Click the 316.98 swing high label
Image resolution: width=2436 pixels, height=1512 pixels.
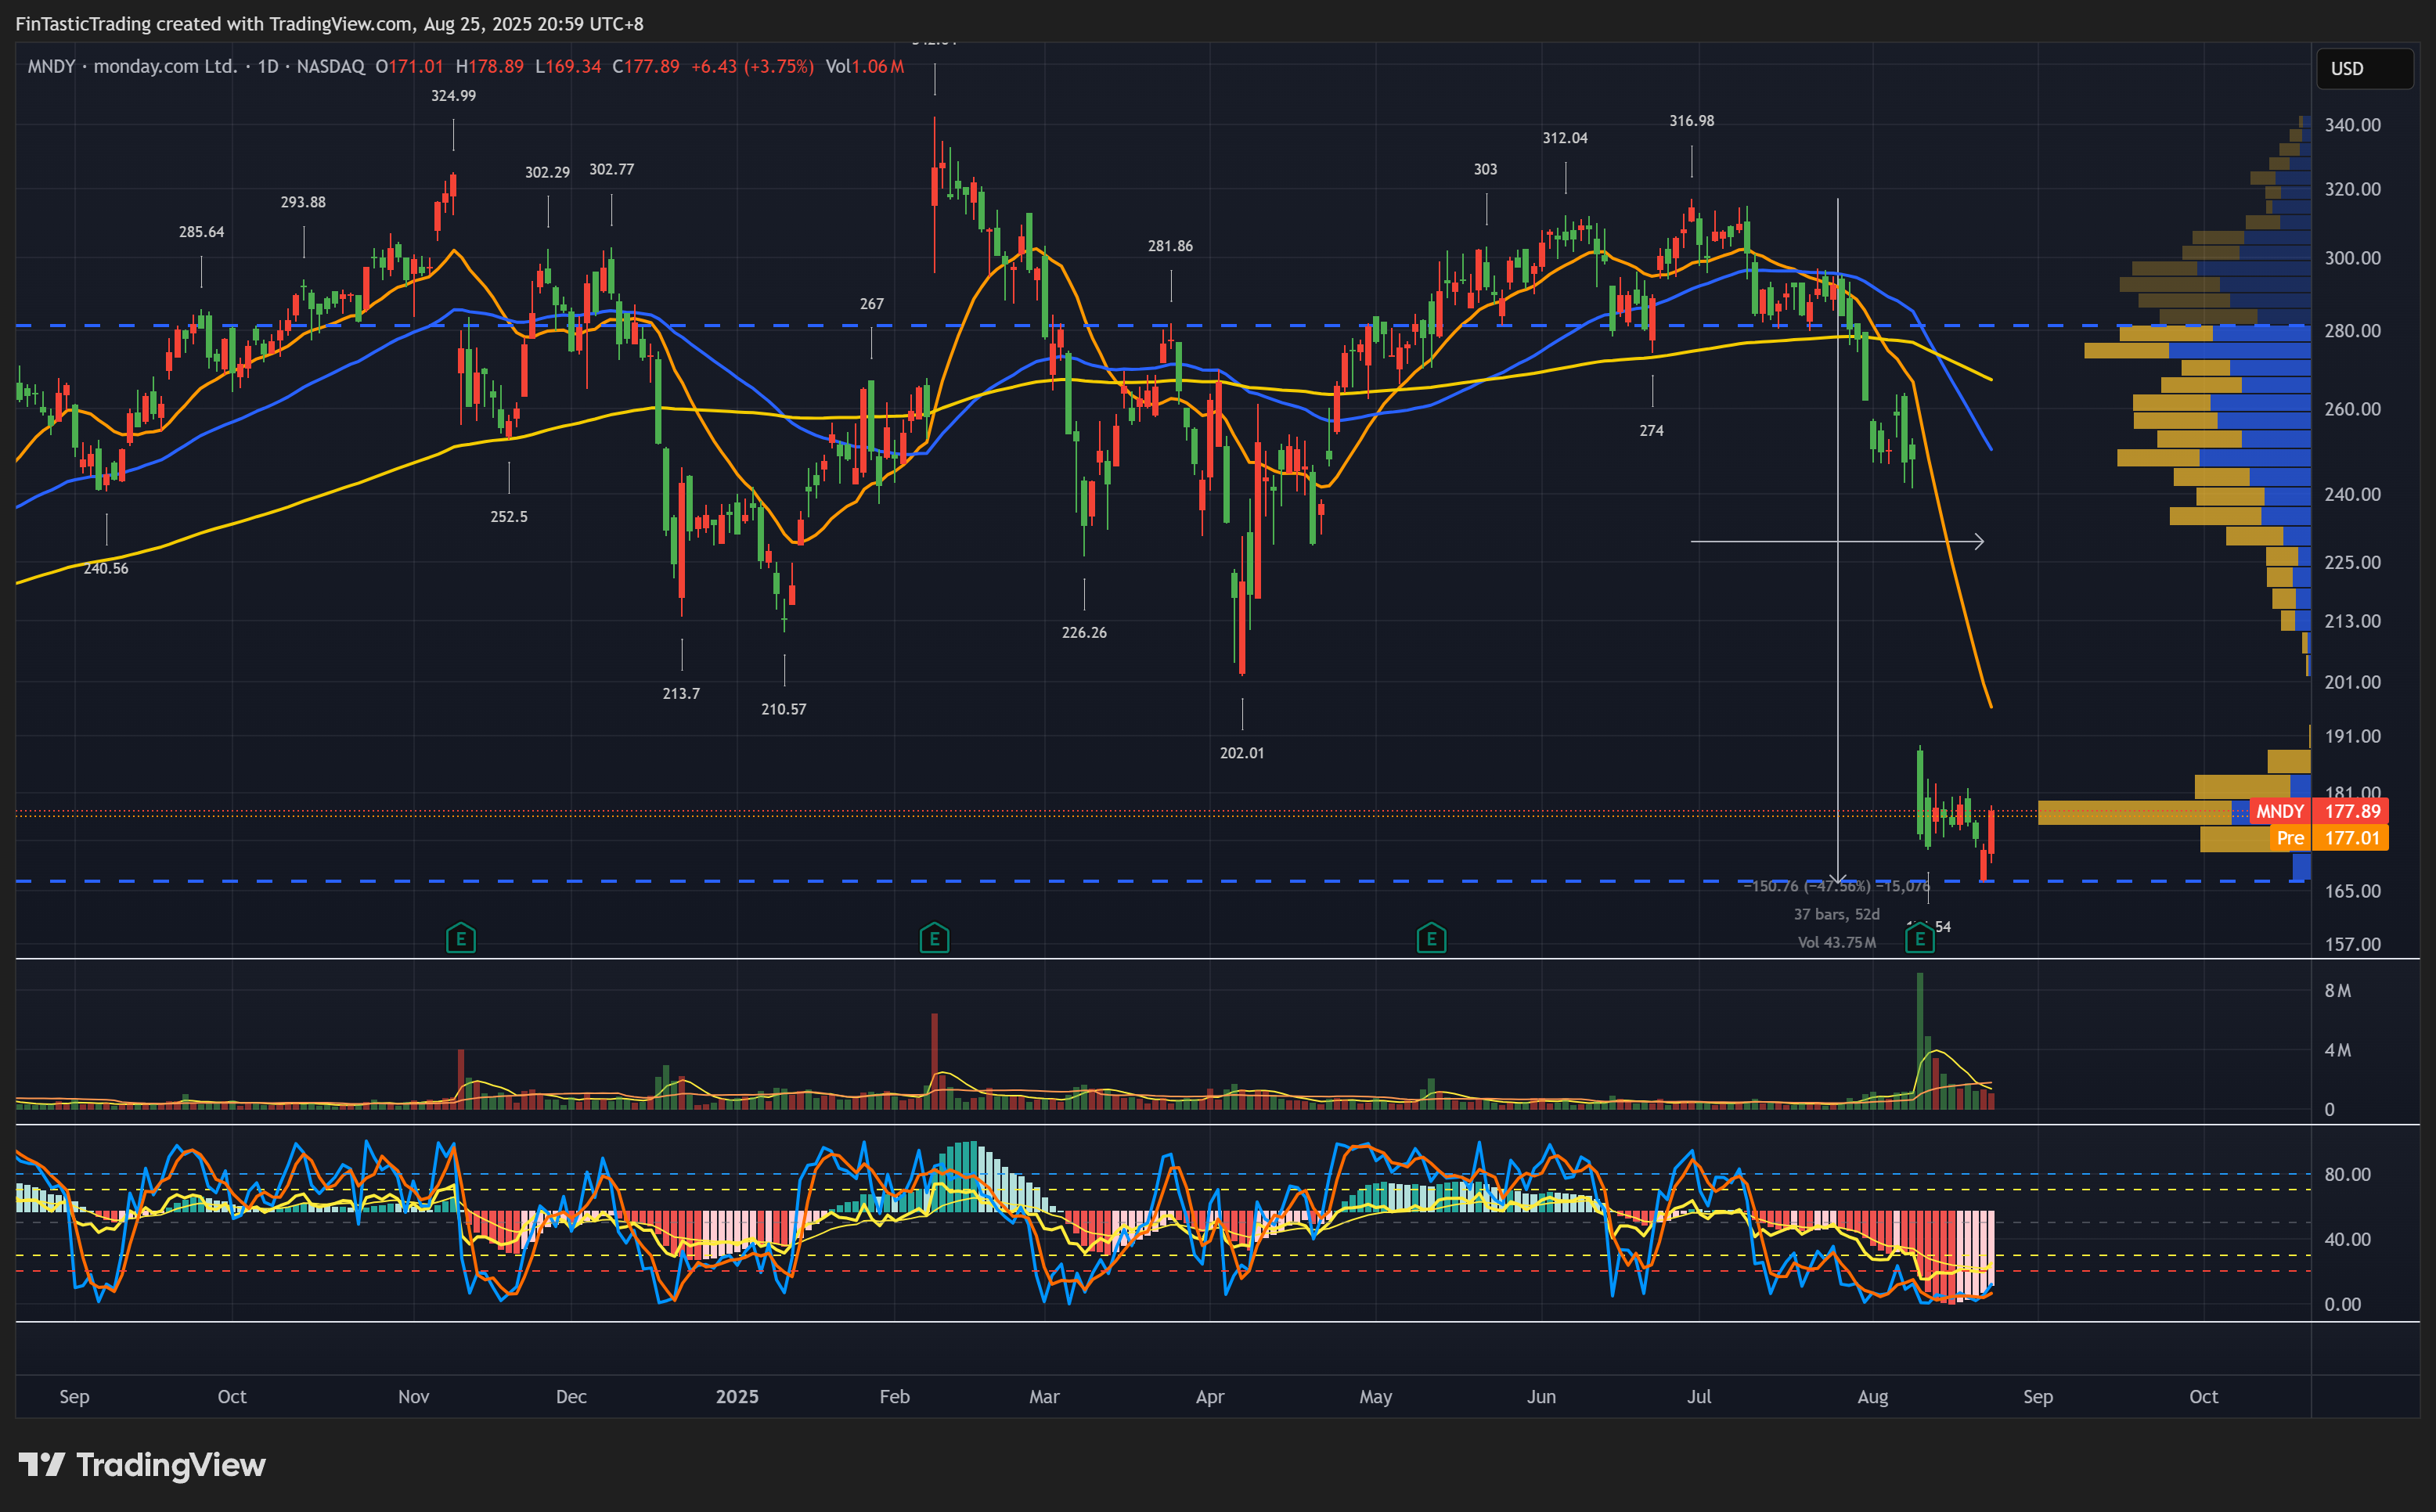tap(1691, 121)
